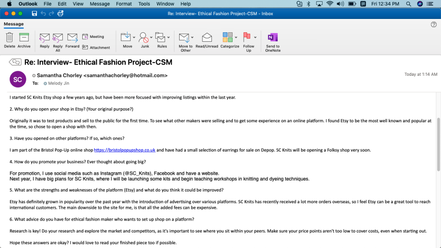Open volume control in menu bar
This screenshot has width=441, height=248.
pyautogui.click(x=340, y=4)
